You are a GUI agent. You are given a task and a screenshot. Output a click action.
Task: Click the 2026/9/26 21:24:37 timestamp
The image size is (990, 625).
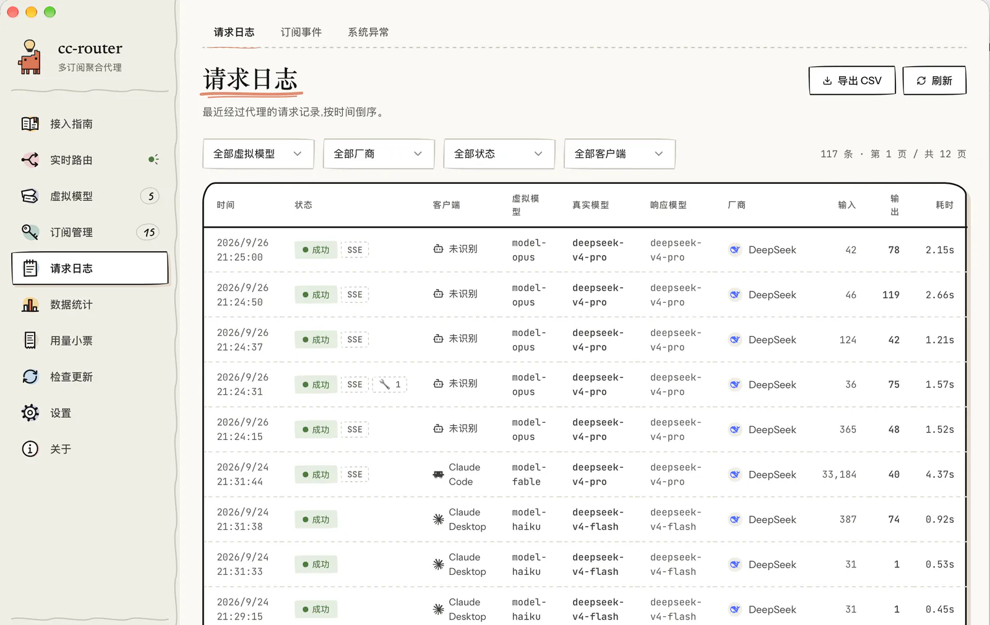243,340
